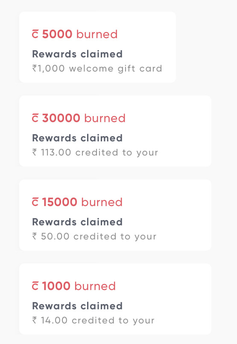Click the coin icon beside 1000 burned
Image resolution: width=237 pixels, height=344 pixels.
pos(35,286)
